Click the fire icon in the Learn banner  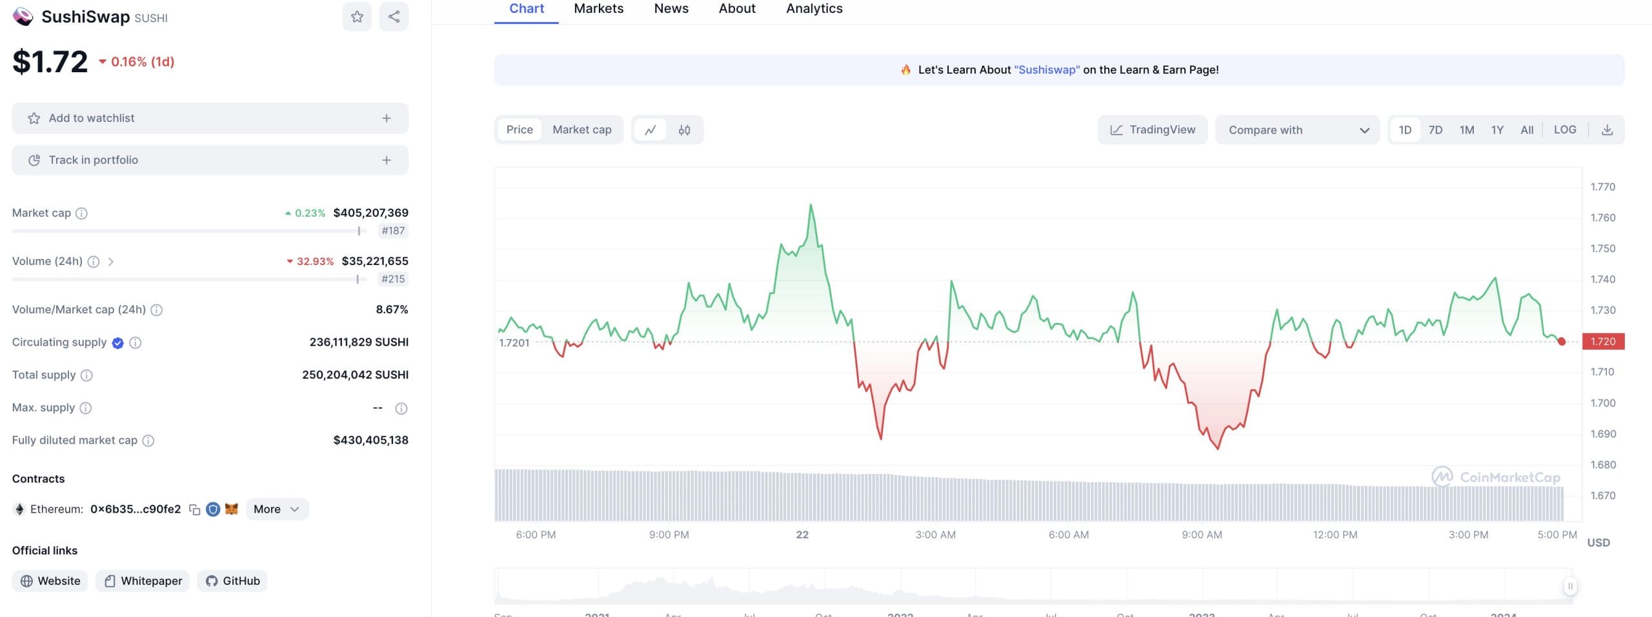tap(906, 70)
